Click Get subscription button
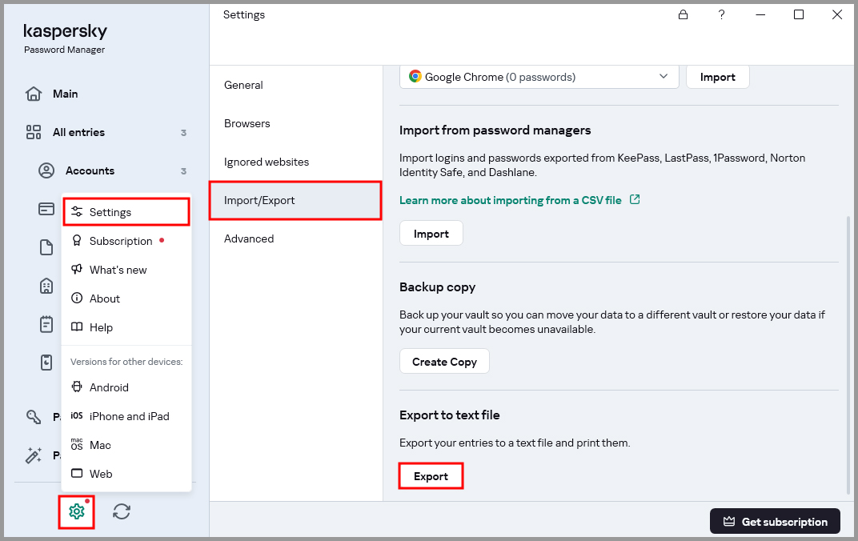The image size is (858, 541). (775, 521)
